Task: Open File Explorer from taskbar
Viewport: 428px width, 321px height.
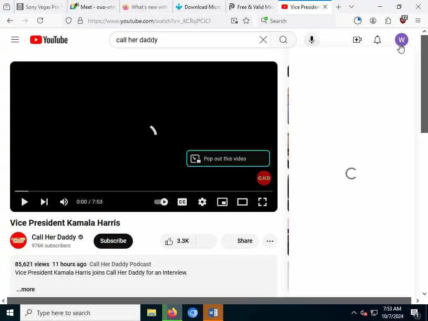Action: pos(151,313)
